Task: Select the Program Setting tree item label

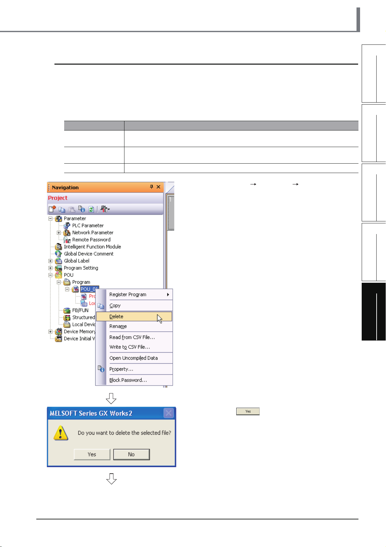Action: (x=81, y=268)
